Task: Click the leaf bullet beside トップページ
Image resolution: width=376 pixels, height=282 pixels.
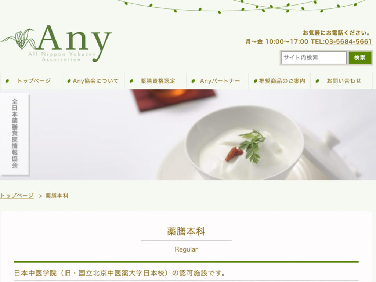Action: tap(7, 81)
